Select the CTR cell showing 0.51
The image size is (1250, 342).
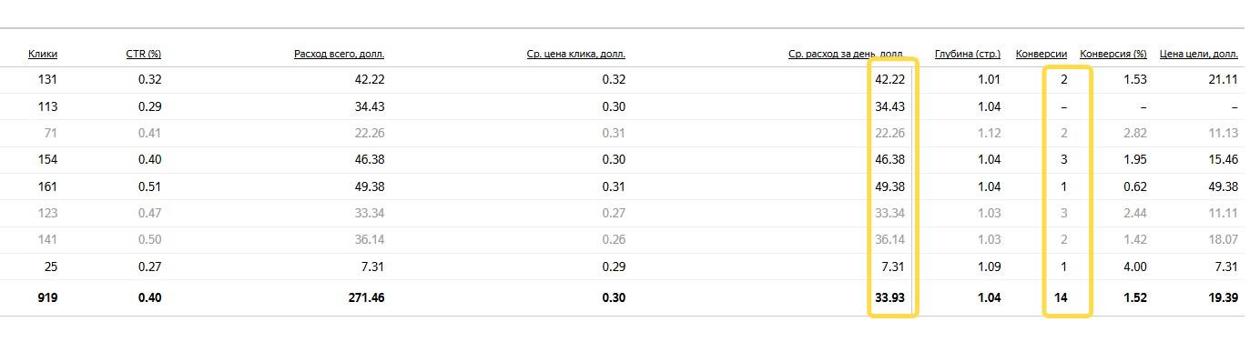coord(150,186)
